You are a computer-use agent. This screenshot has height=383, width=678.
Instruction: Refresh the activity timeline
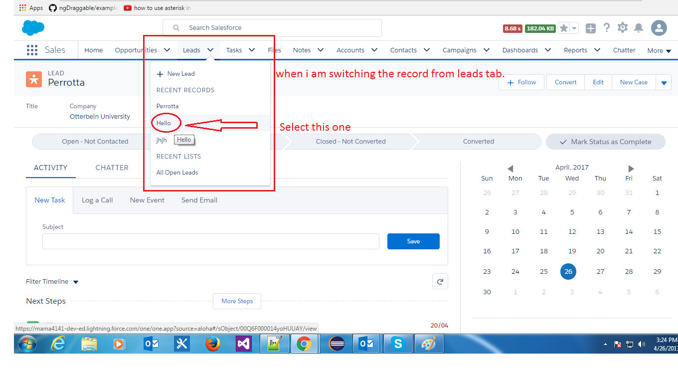point(440,281)
